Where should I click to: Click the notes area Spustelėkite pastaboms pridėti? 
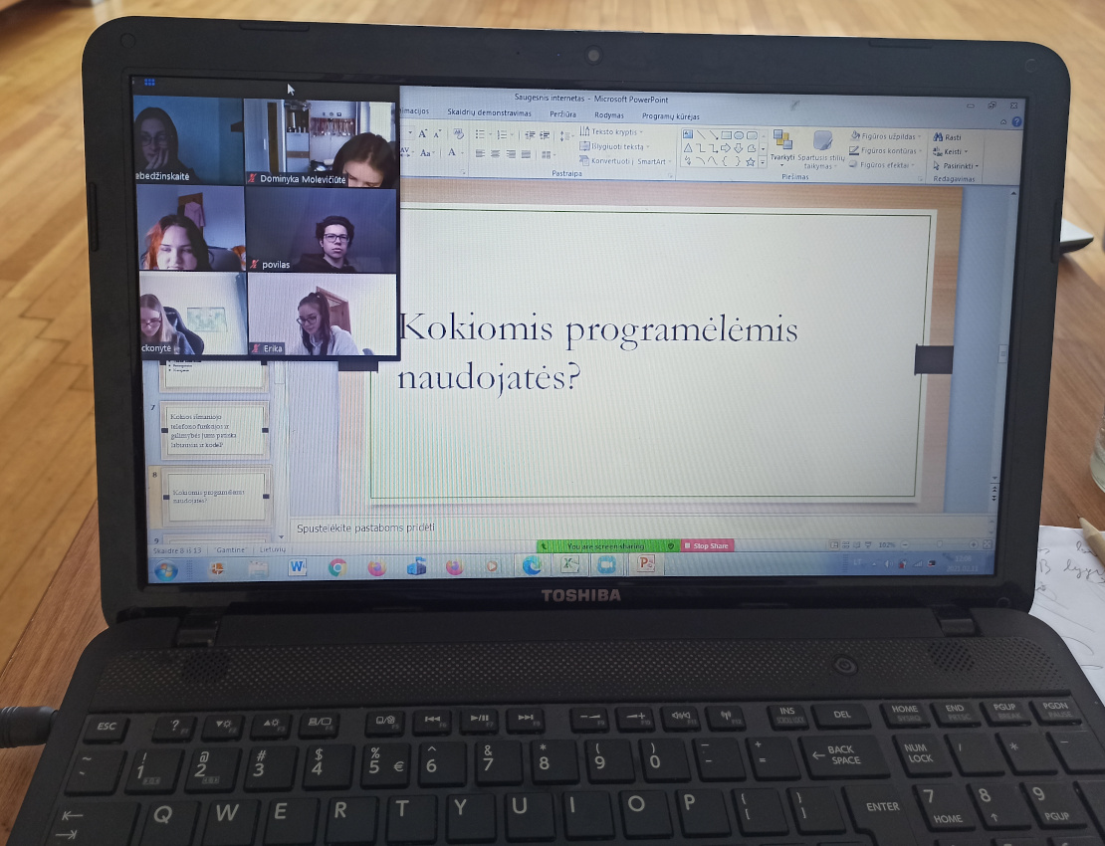(x=365, y=529)
